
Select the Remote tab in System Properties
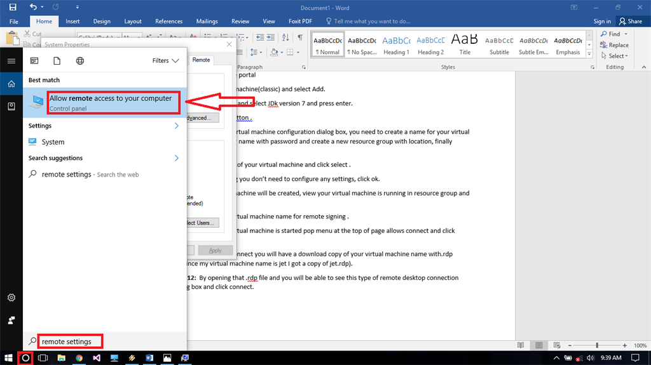(x=201, y=60)
